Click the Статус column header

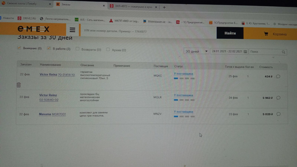[x=179, y=66]
